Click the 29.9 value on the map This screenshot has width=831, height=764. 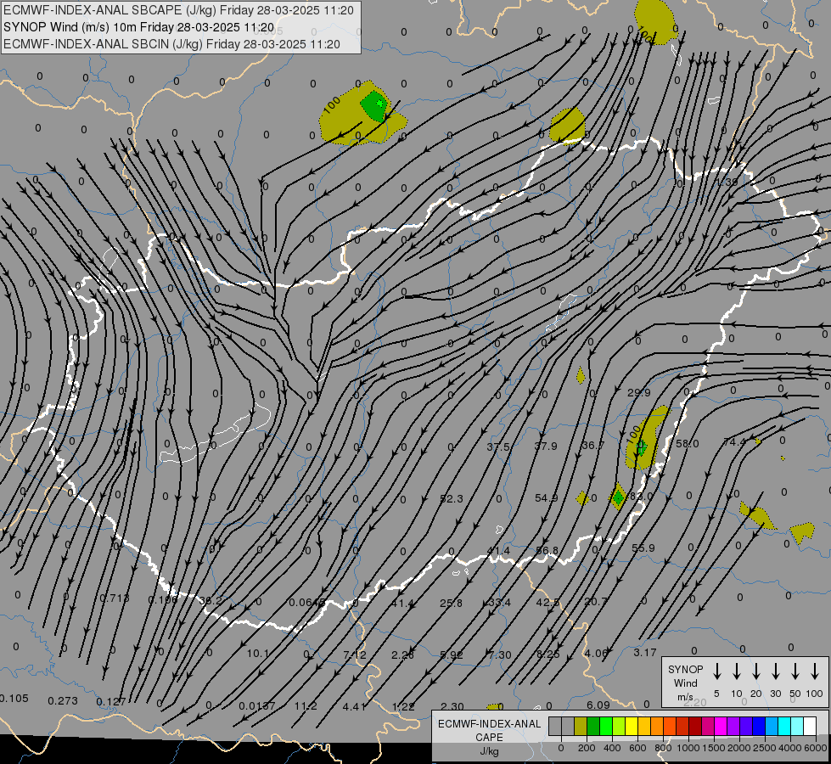pyautogui.click(x=638, y=393)
